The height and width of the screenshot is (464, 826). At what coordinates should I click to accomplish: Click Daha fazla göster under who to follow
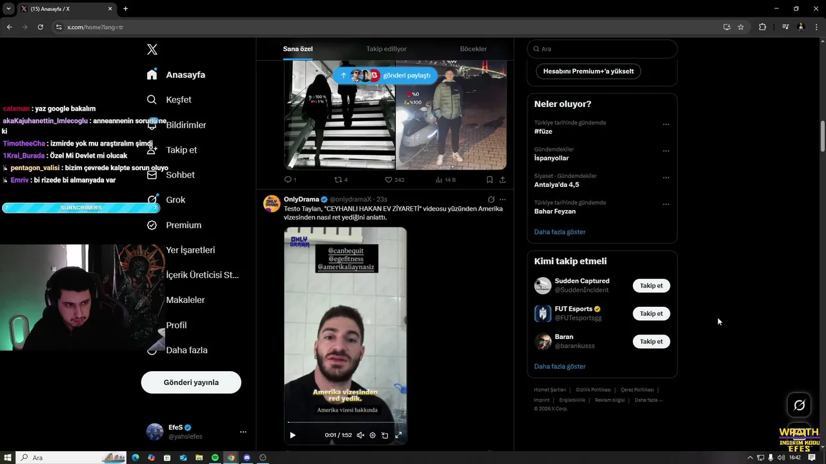point(559,367)
